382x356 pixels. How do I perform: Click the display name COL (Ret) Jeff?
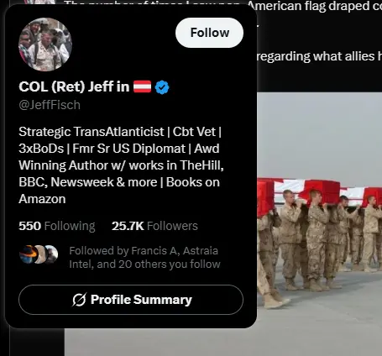click(74, 86)
